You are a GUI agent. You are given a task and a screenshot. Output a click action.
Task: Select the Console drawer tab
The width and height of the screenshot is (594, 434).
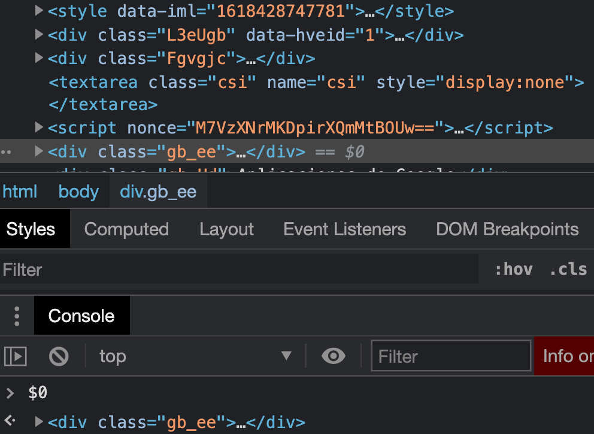point(81,316)
